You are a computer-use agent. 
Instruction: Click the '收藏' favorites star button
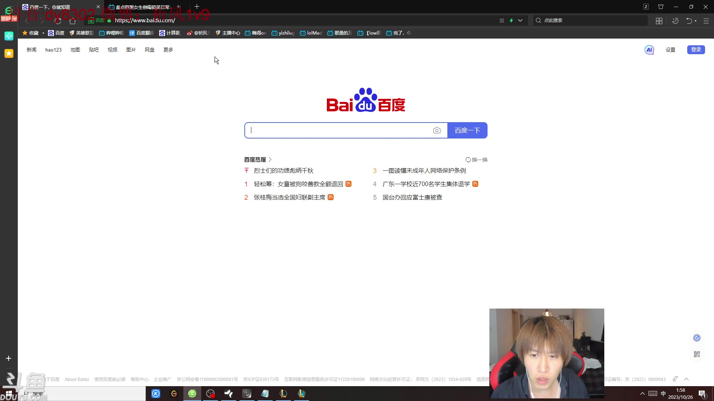pos(30,33)
